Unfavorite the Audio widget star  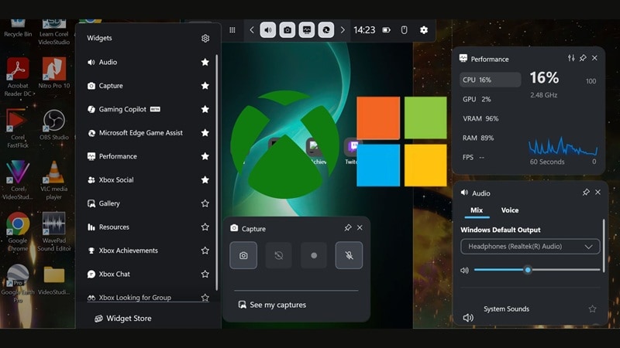(205, 62)
